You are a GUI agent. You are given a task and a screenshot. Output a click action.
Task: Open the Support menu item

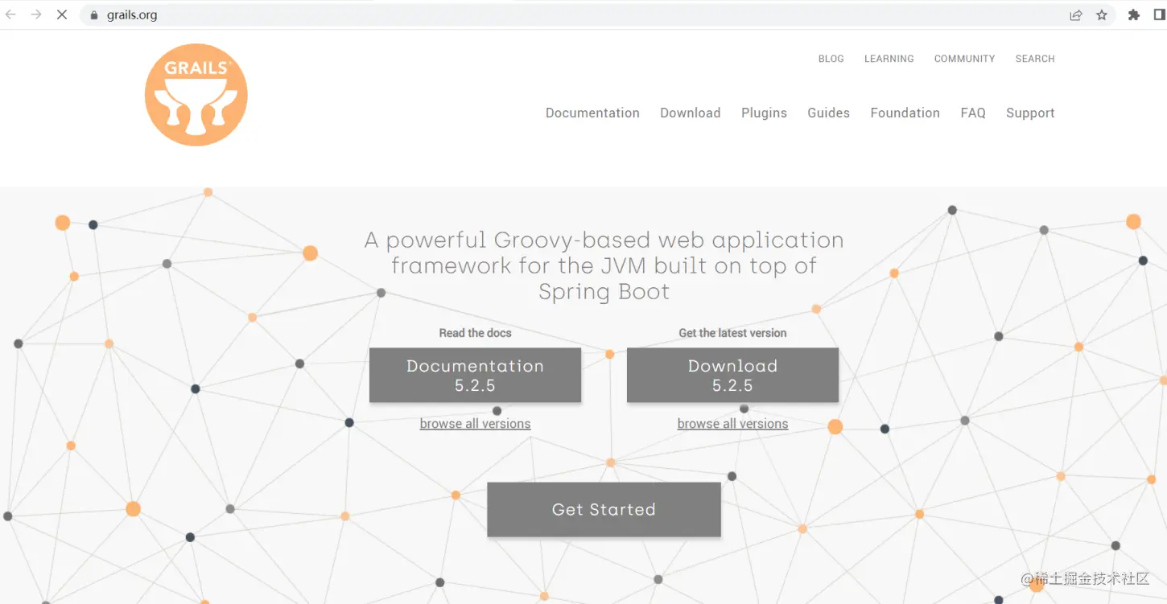tap(1030, 113)
